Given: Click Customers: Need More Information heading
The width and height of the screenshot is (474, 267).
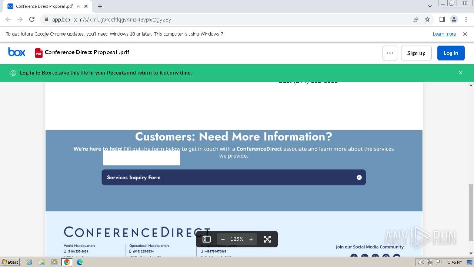Looking at the screenshot, I should [x=234, y=136].
